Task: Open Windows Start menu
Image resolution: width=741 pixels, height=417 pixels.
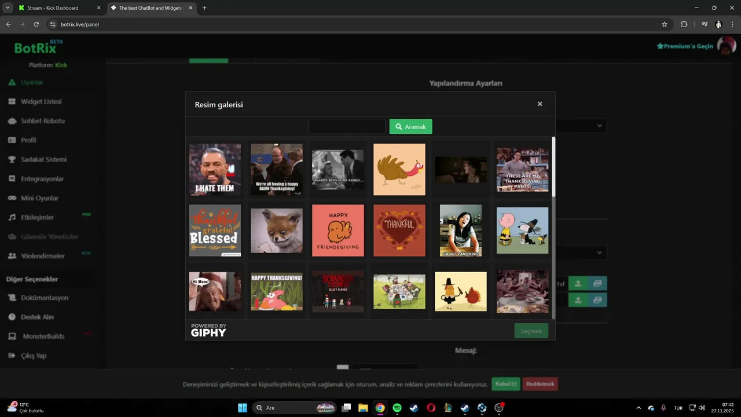Action: pos(243,408)
